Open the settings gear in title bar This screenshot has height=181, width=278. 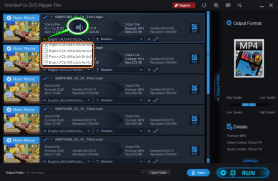[x=216, y=5]
